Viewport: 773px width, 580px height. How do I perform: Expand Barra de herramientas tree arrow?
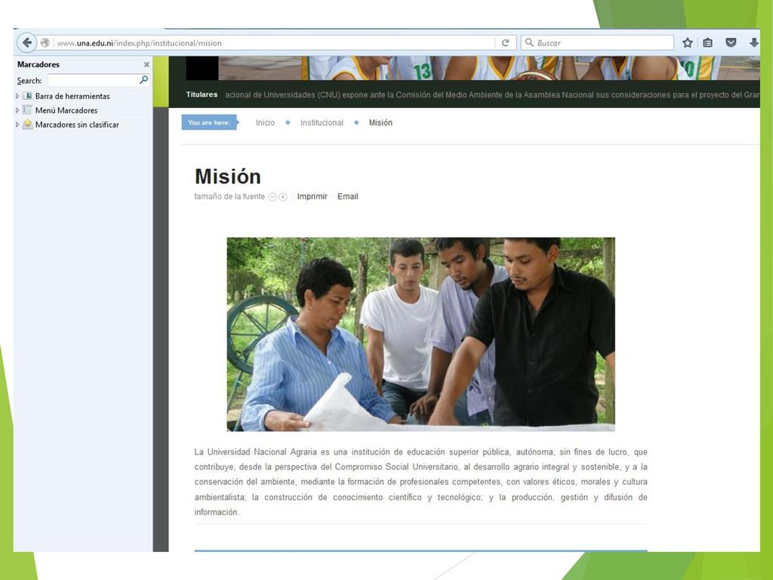pos(18,96)
